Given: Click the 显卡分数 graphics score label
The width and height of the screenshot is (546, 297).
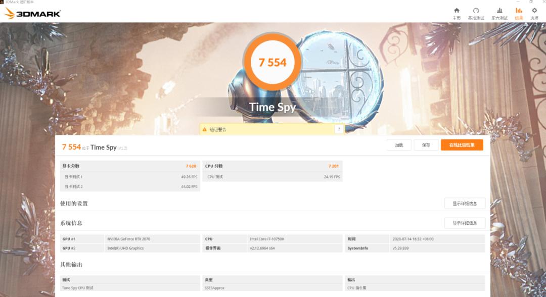Looking at the screenshot, I should 71,166.
